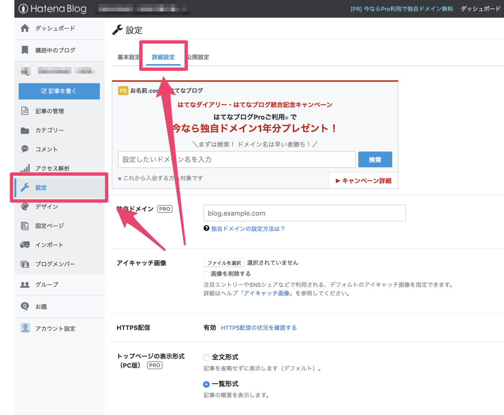504x415 pixels.
Task: Click the bookmark icon for 購読中のブログ
Action: tap(25, 50)
